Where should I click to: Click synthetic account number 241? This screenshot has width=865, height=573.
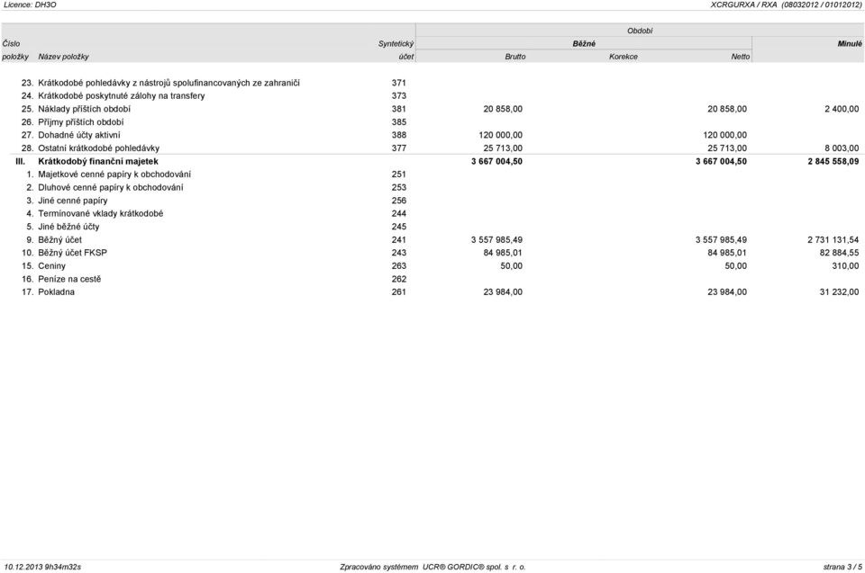(x=399, y=239)
